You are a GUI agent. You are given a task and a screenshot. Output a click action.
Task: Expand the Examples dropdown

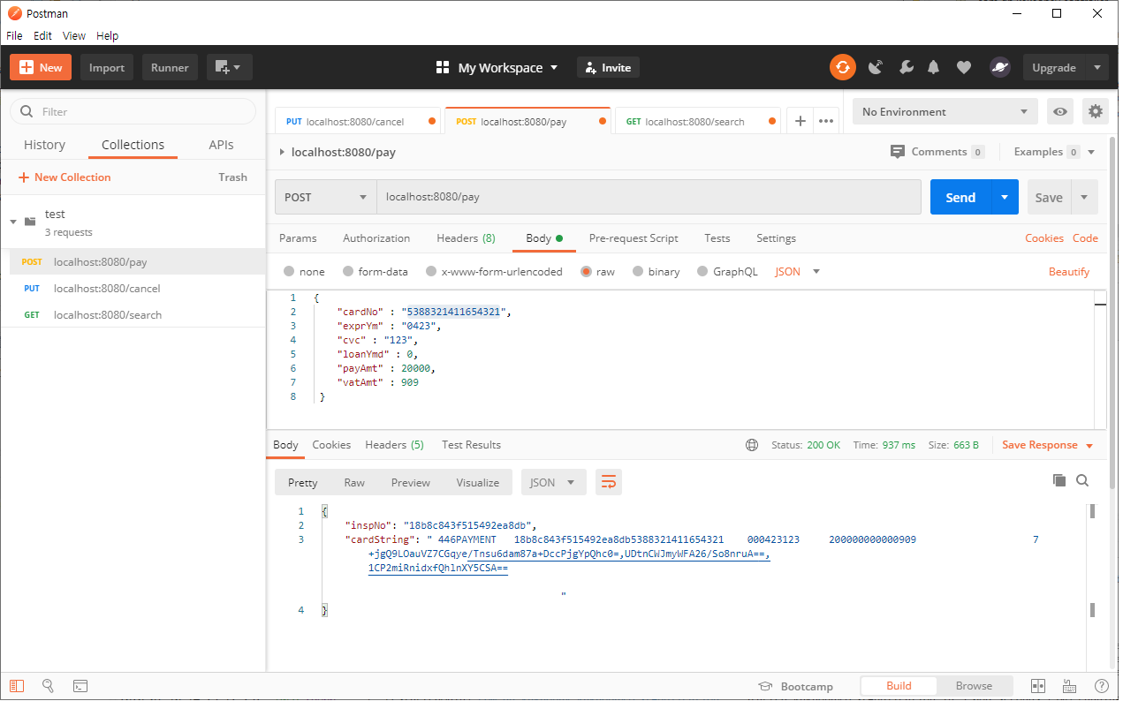(x=1090, y=152)
